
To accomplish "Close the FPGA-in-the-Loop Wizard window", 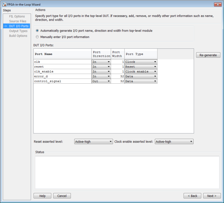I will click(x=217, y=4).
